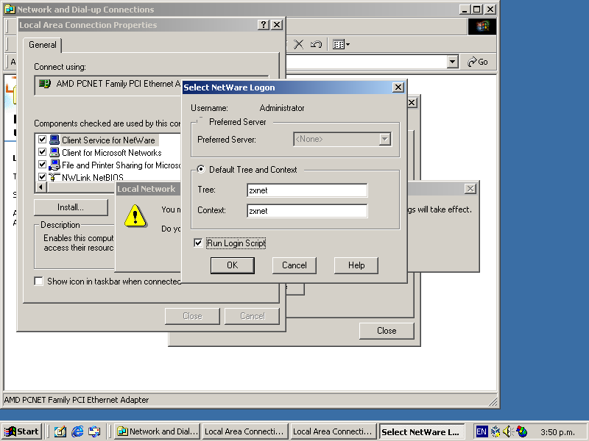Click the 'Administrator' username text
The width and height of the screenshot is (589, 441).
282,108
